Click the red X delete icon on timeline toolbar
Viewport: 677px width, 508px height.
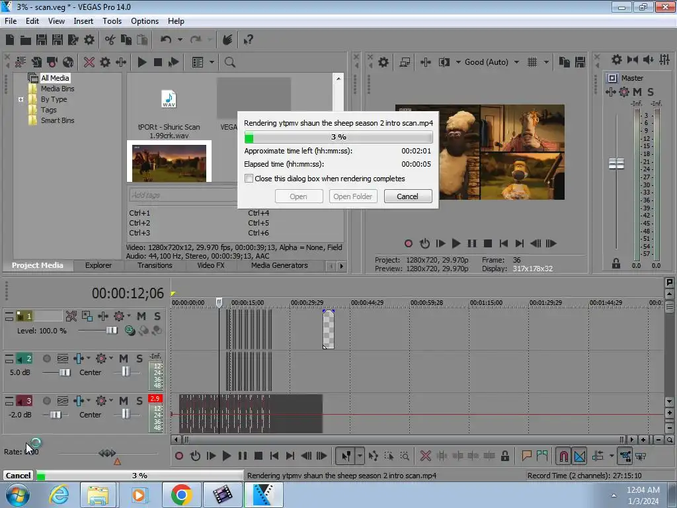point(426,456)
